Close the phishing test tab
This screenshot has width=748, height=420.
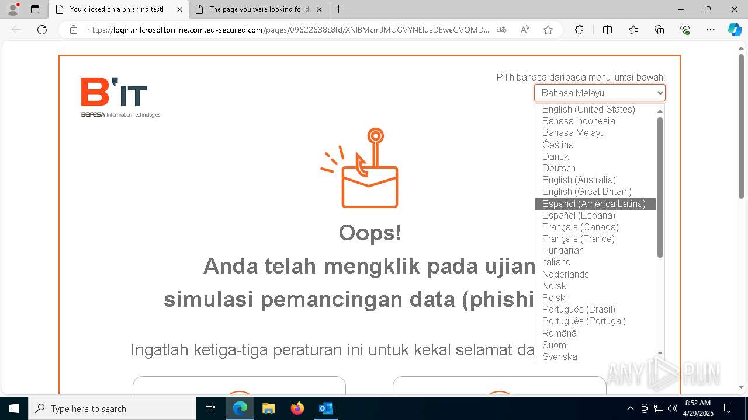179,9
